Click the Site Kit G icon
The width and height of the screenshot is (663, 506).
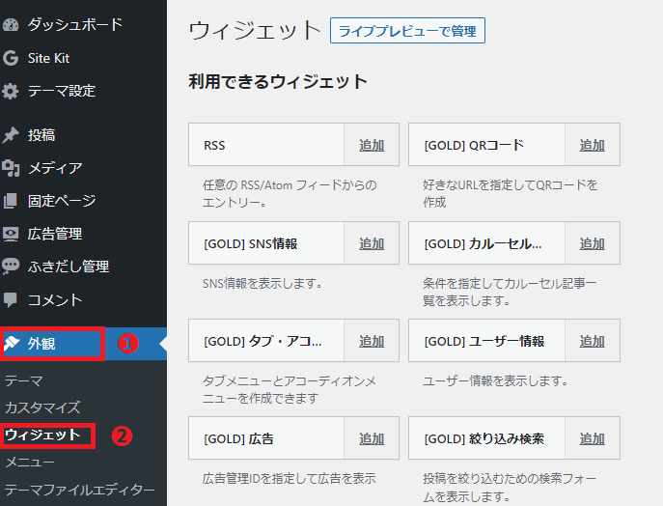(x=11, y=58)
